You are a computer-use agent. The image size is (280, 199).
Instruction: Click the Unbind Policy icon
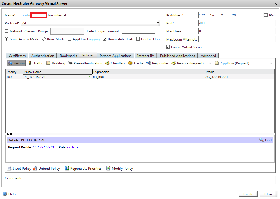(x=35, y=168)
